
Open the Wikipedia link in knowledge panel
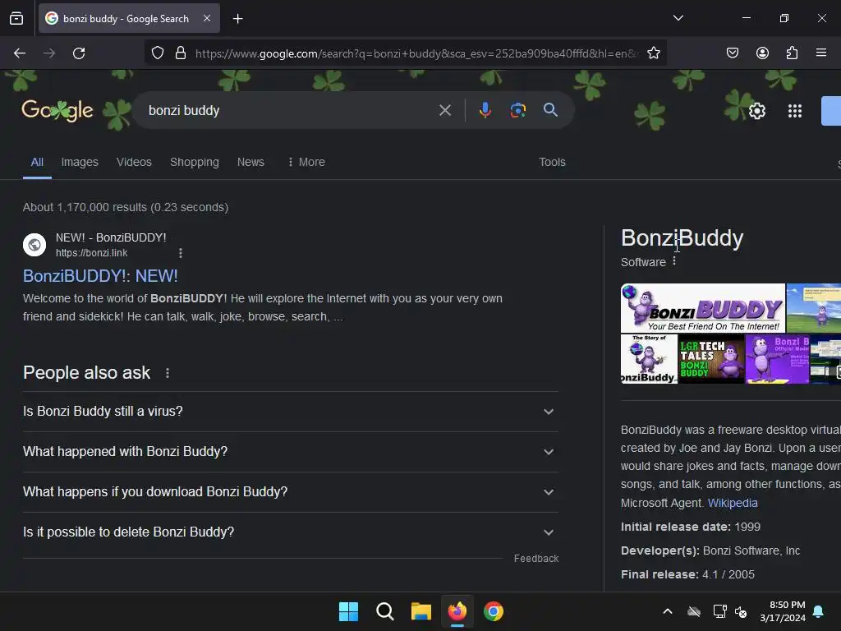732,504
